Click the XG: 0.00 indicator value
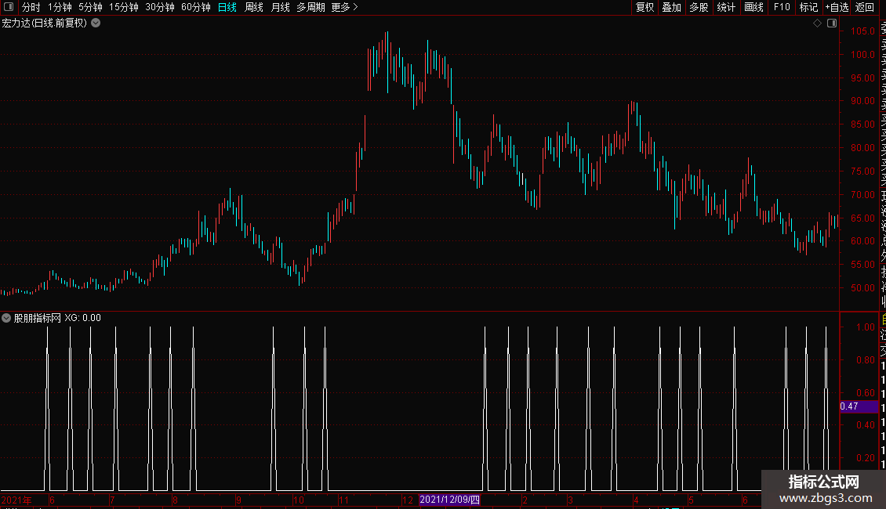 click(82, 318)
